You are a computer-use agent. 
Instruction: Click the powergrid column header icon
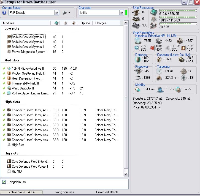click(66, 23)
